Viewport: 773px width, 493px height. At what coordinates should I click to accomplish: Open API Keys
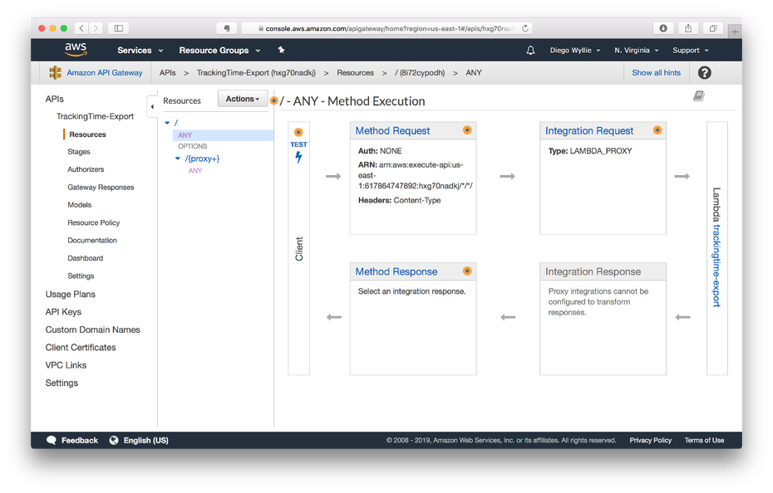[x=63, y=312]
